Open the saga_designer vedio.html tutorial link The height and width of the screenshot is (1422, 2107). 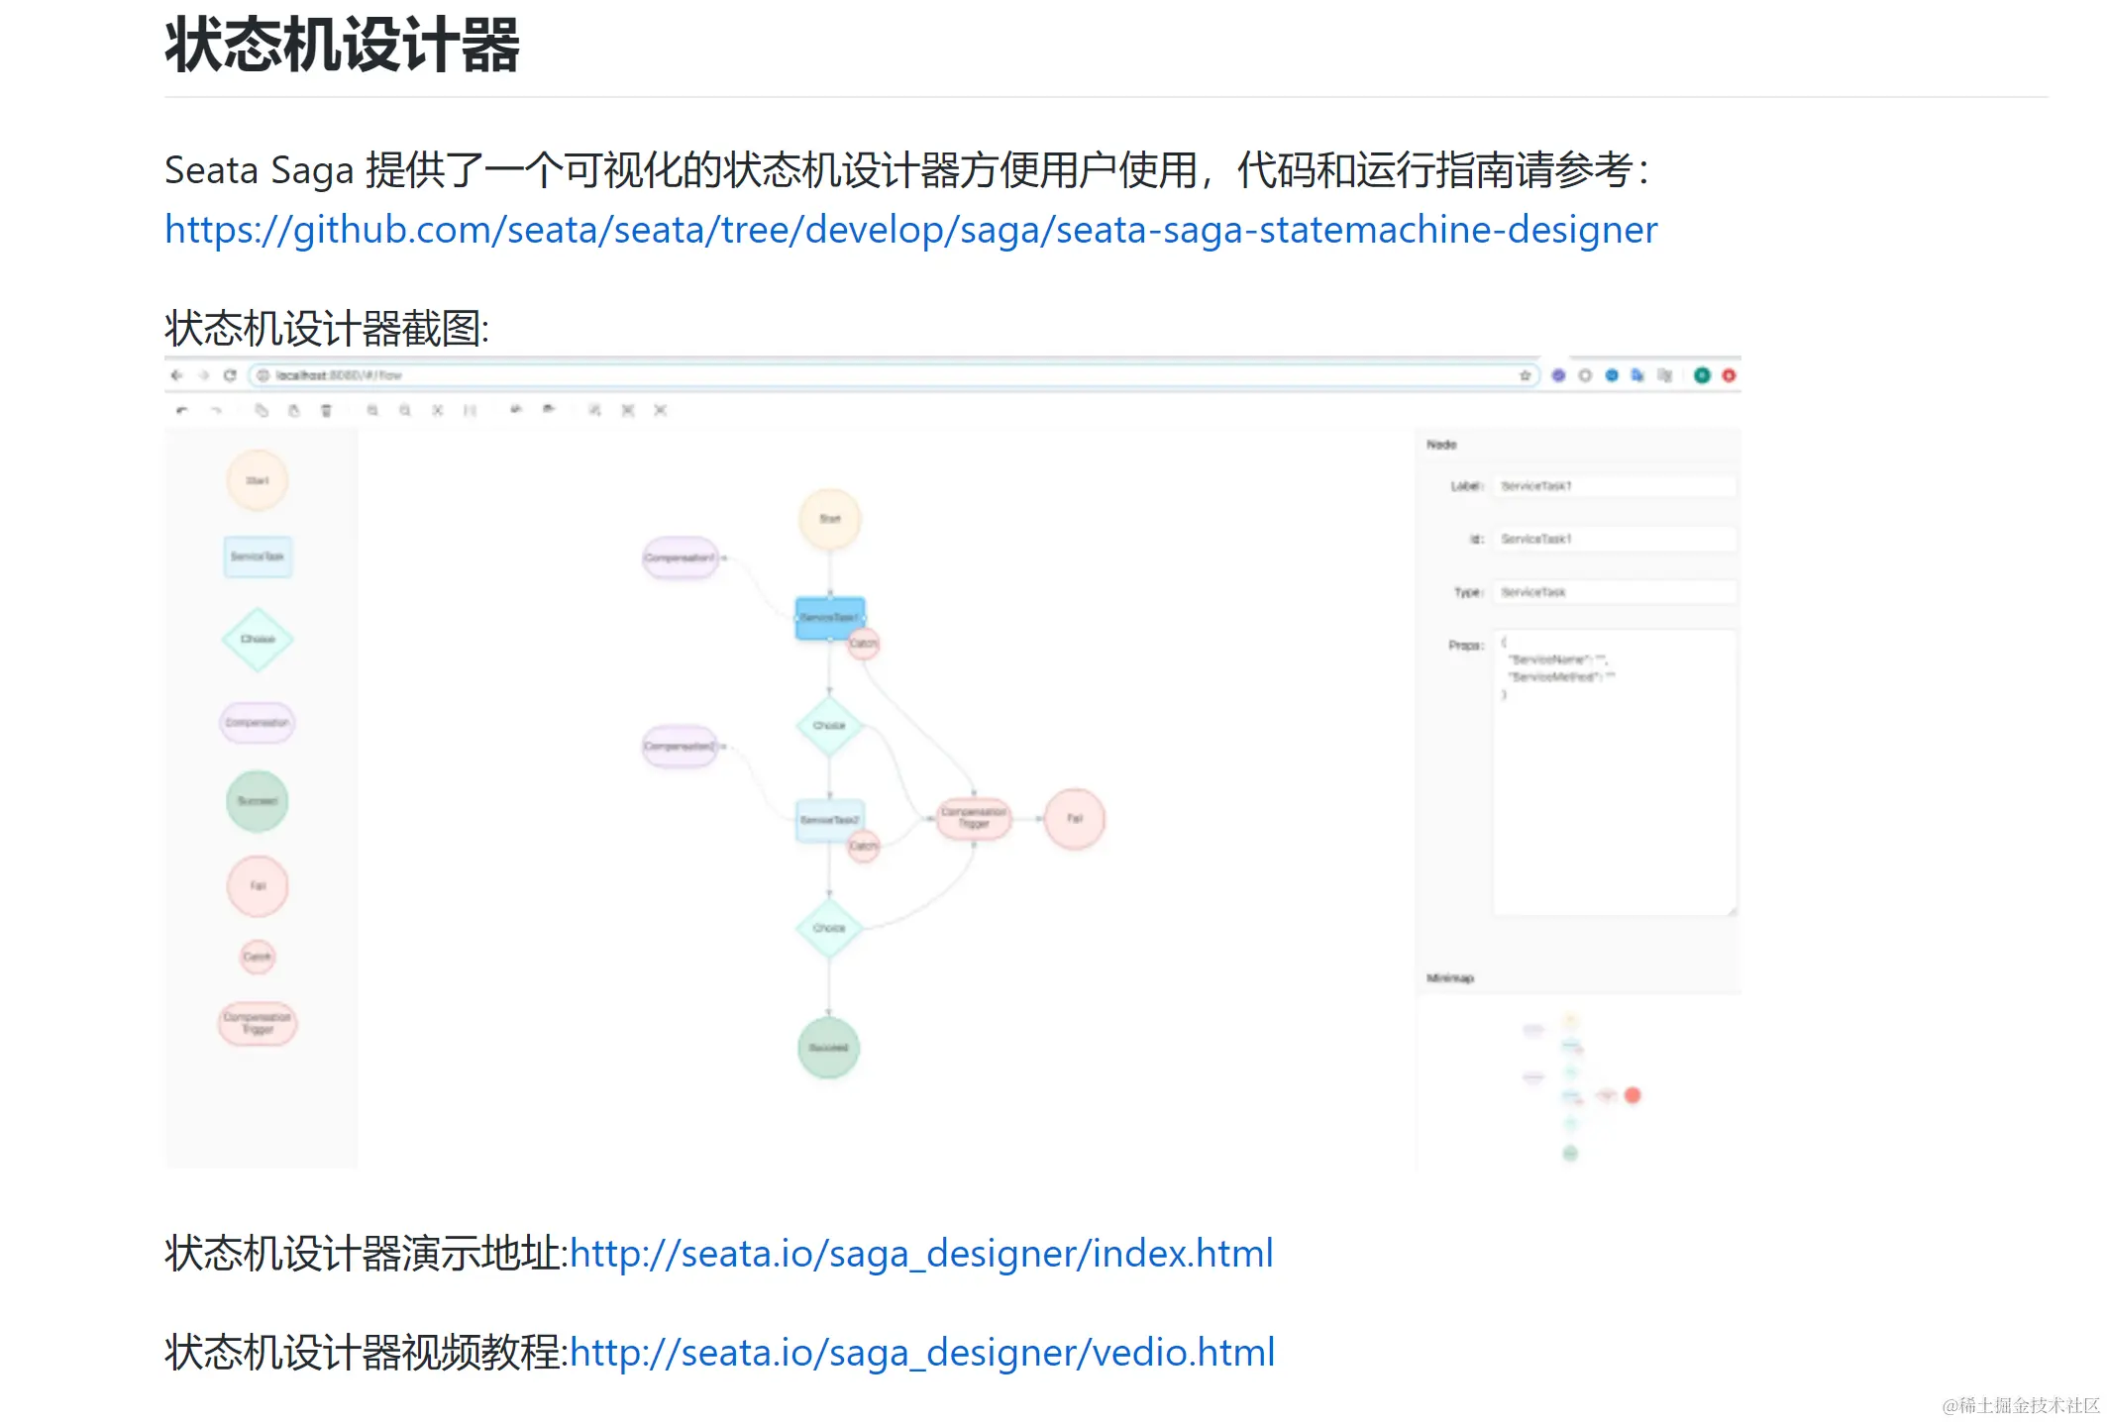[921, 1353]
